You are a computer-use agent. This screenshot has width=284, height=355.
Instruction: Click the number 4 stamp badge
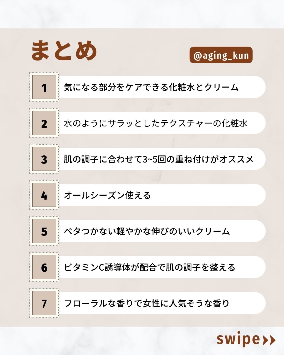pos(44,195)
